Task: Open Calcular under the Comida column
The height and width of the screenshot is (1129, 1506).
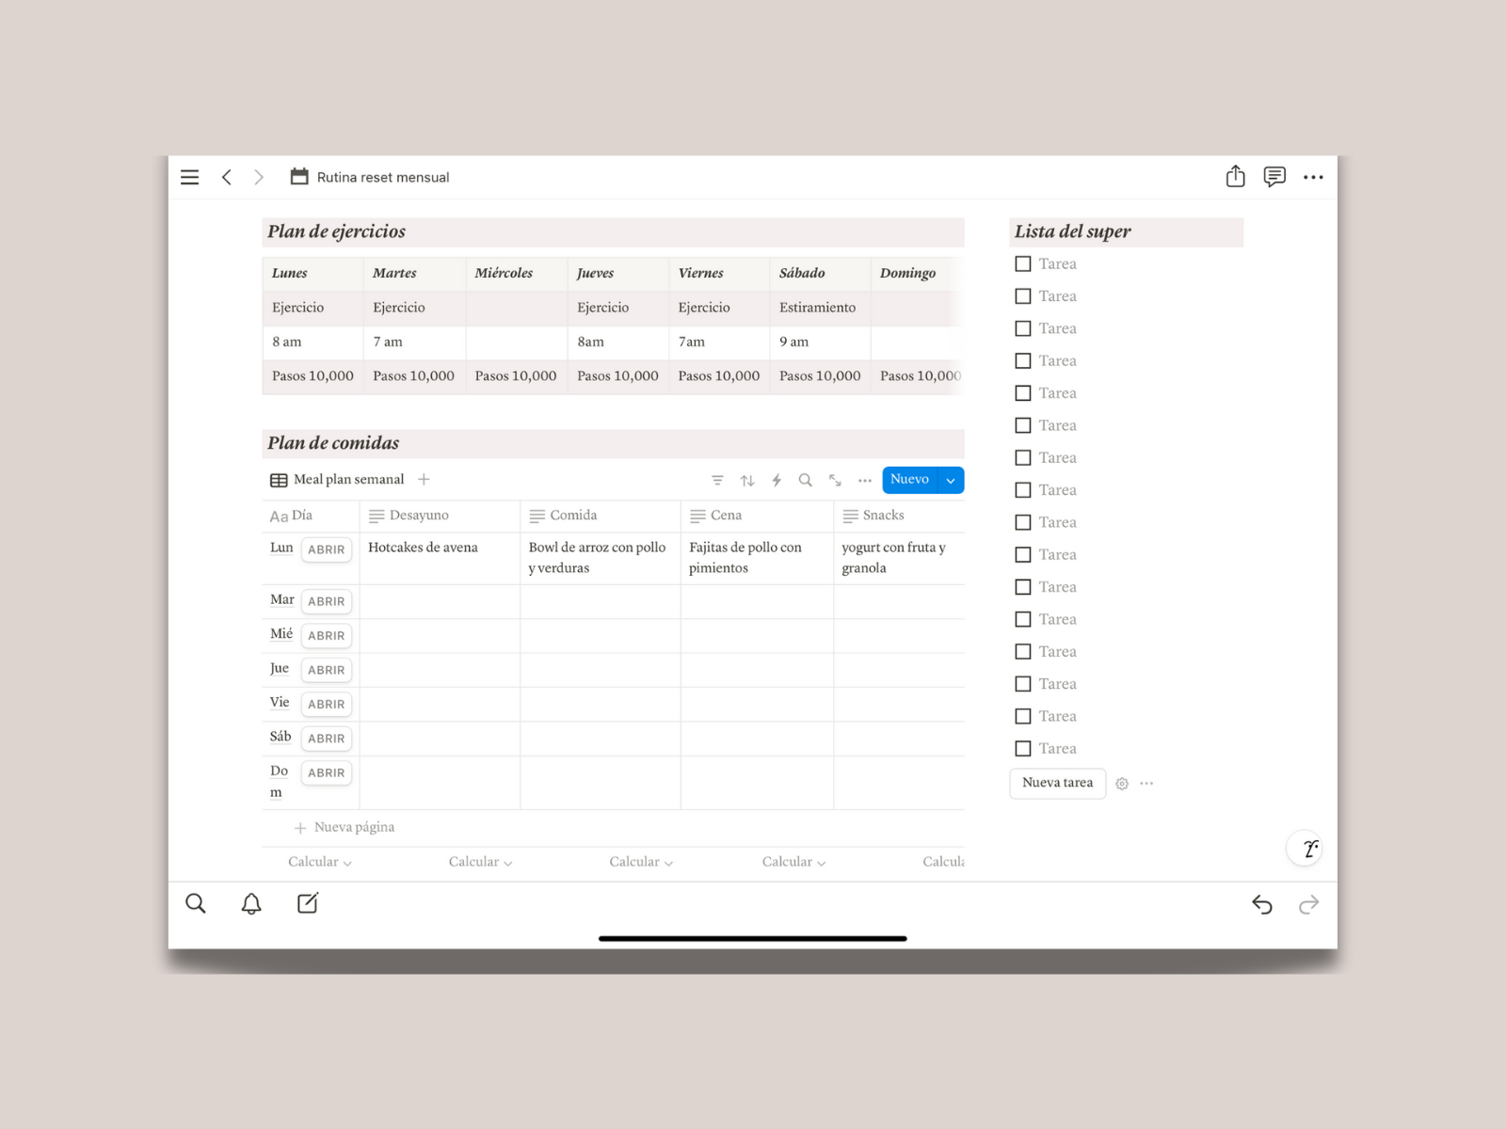Action: coord(641,862)
